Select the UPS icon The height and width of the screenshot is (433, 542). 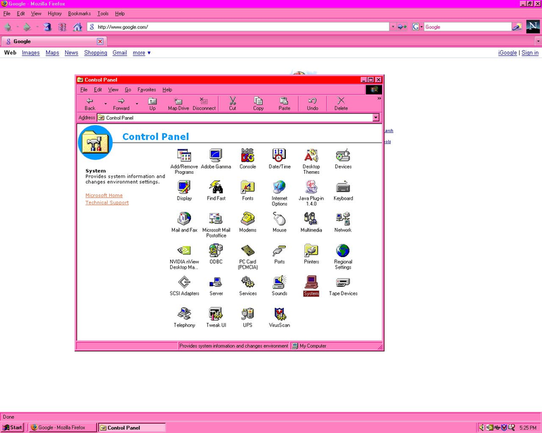247,318
